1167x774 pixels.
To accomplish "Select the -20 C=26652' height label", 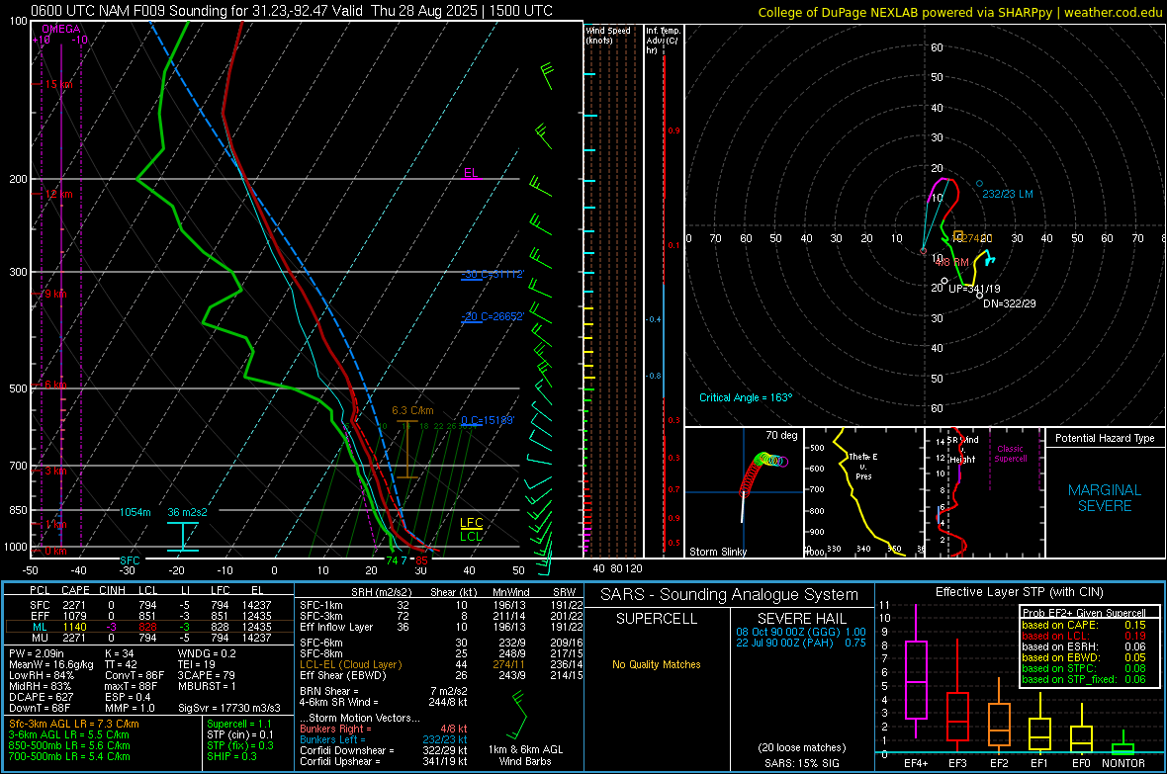I will (x=492, y=316).
